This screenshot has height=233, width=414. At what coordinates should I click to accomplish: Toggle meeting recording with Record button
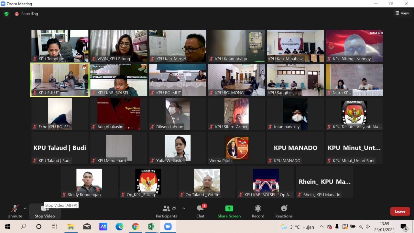258,211
